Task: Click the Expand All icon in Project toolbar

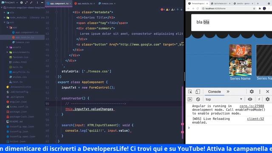Action: point(26,3)
